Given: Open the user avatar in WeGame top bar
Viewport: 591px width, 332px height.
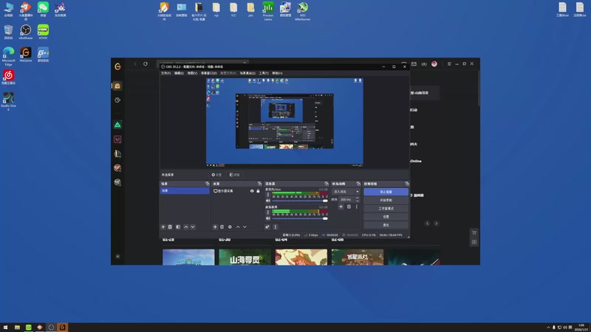Looking at the screenshot, I should pyautogui.click(x=434, y=64).
